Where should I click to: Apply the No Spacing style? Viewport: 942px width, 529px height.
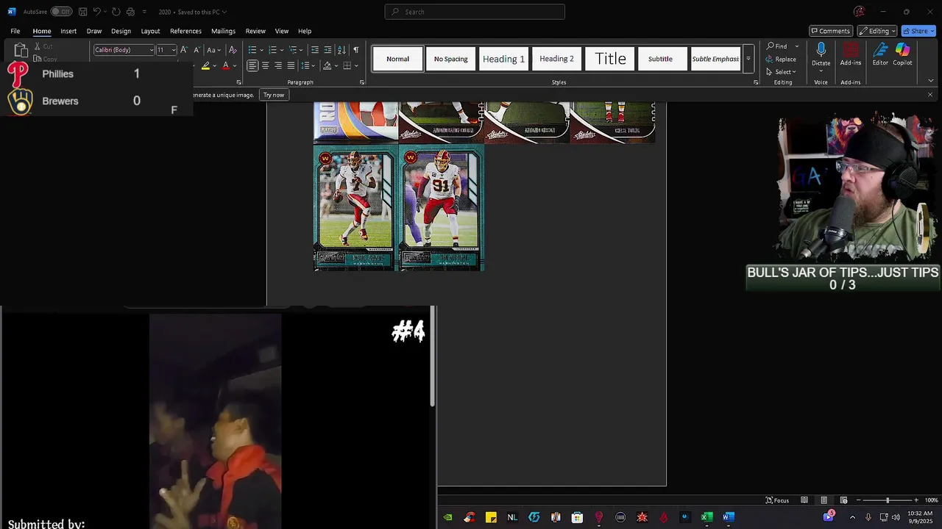[450, 59]
